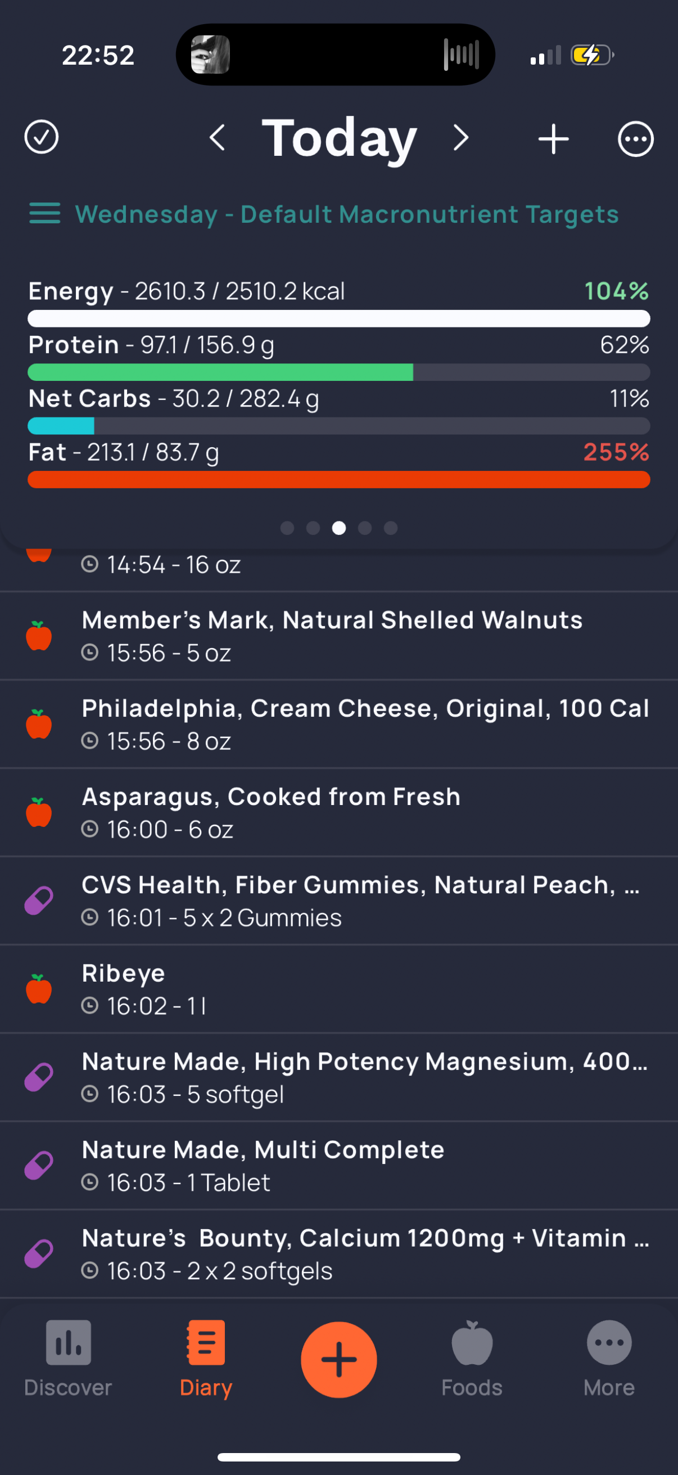Open the Ribeye diary entry
The height and width of the screenshot is (1475, 678).
click(338, 990)
